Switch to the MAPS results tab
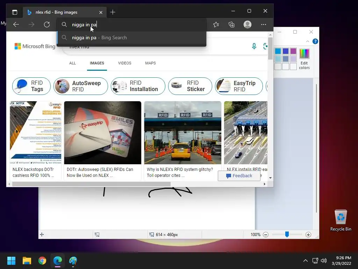This screenshot has width=358, height=269. click(150, 63)
